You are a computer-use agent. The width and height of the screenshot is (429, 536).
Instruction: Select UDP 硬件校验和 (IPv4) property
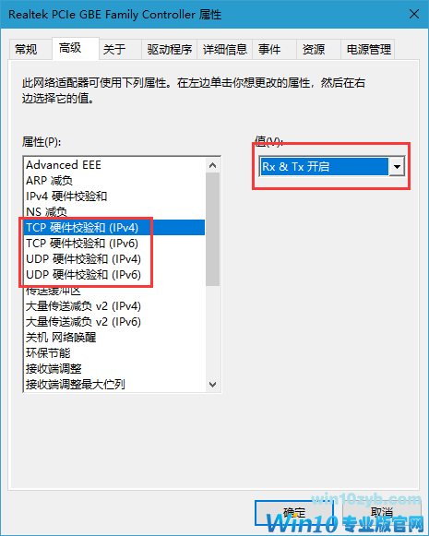tap(83, 259)
